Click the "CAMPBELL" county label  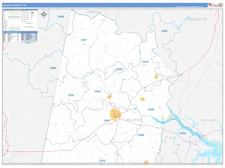coord(94,12)
